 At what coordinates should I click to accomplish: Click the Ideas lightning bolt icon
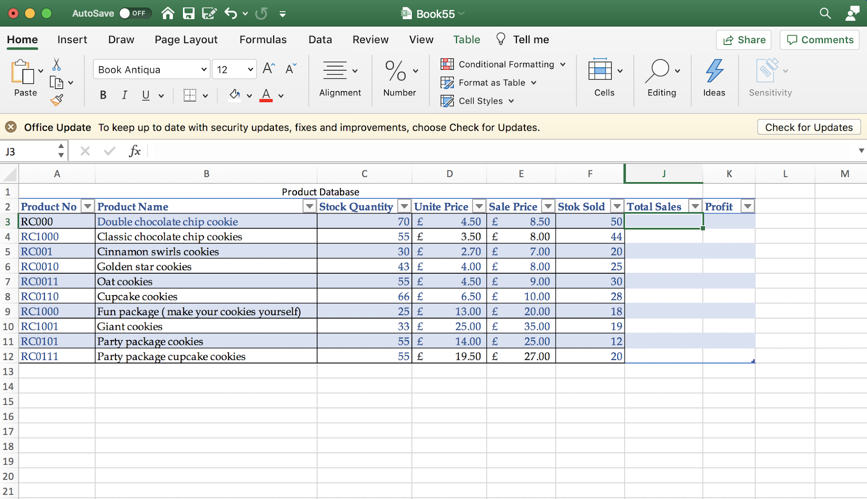tap(714, 71)
